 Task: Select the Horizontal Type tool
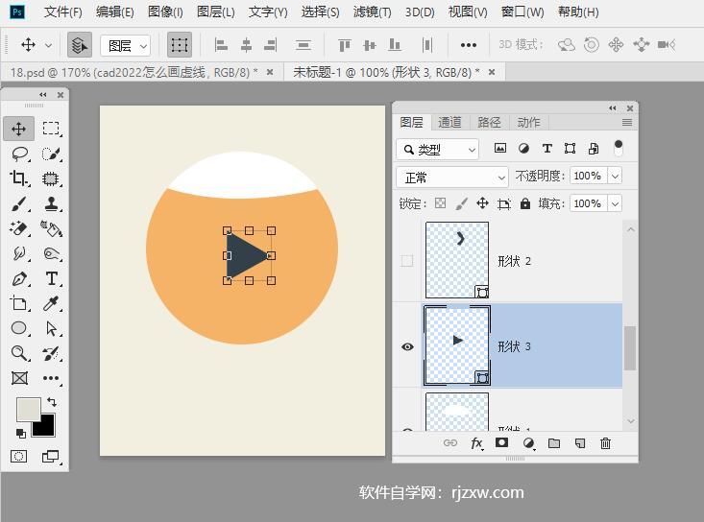pyautogui.click(x=51, y=279)
